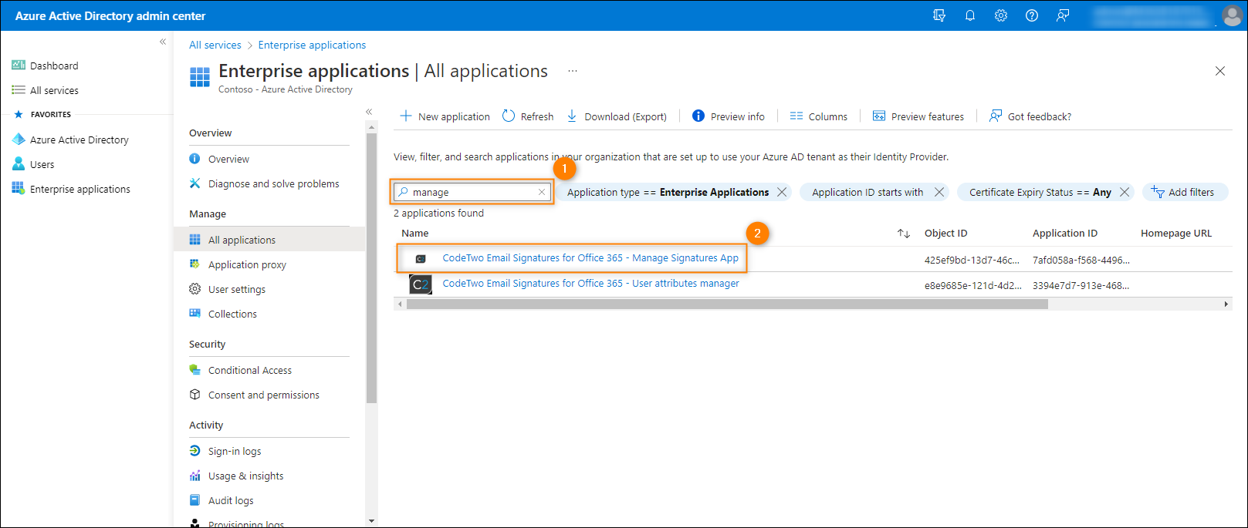Click the help question mark icon
1248x528 pixels.
(1032, 15)
